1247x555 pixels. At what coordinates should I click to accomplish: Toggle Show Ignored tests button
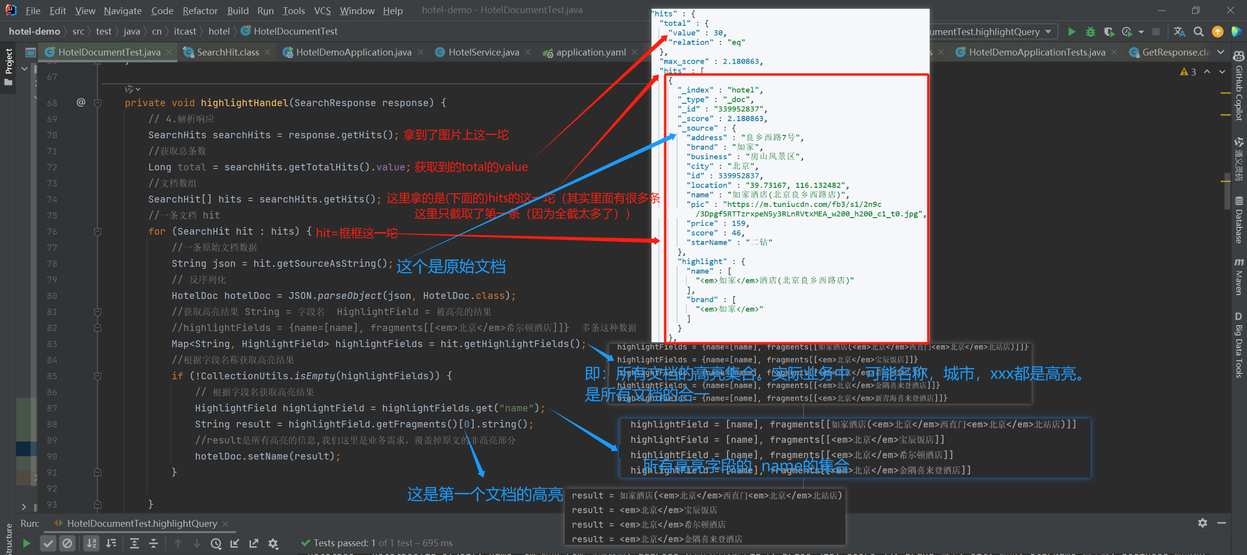tap(67, 543)
